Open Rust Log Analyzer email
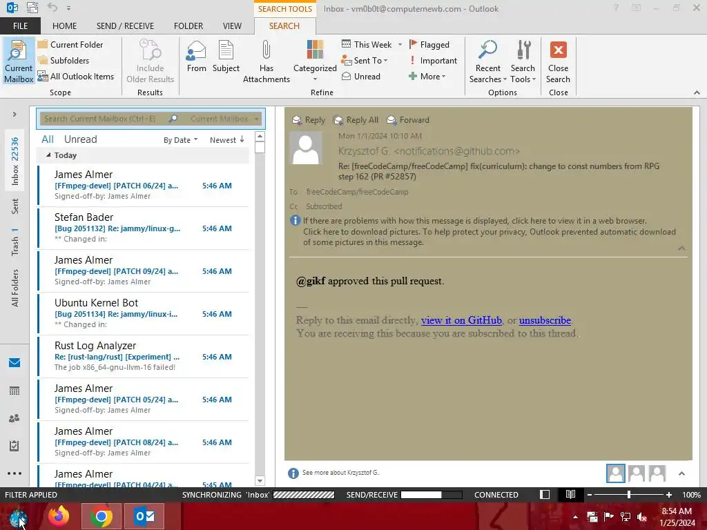The image size is (707, 530). tap(144, 357)
